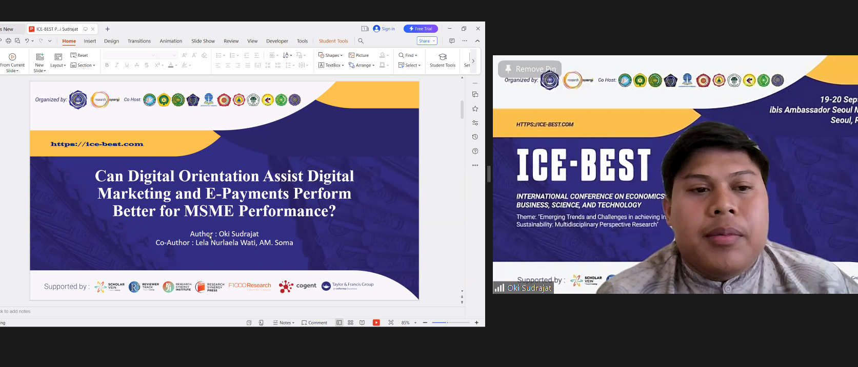The image size is (858, 367).
Task: Open the Transitions tab
Action: (x=139, y=41)
